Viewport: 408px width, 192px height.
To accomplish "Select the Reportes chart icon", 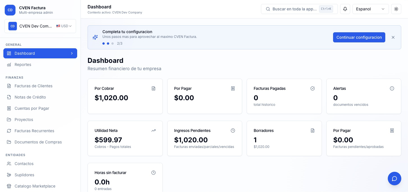I will 9,65.
